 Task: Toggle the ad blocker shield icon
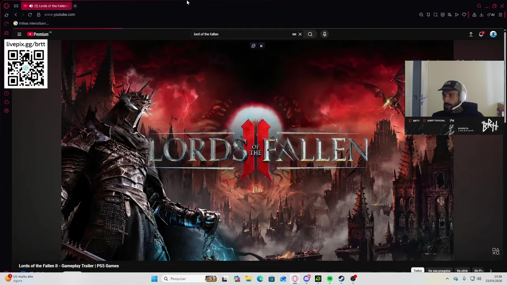coord(442,15)
